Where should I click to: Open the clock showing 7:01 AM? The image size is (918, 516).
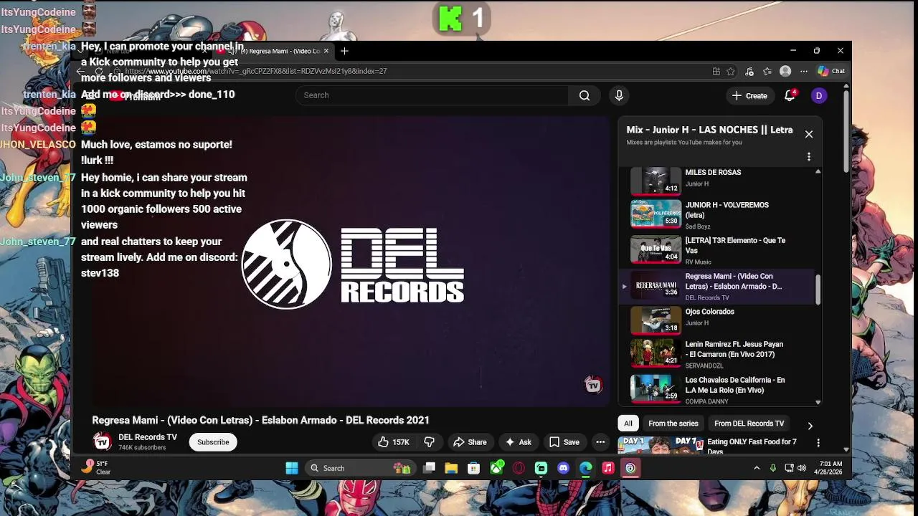coord(829,468)
